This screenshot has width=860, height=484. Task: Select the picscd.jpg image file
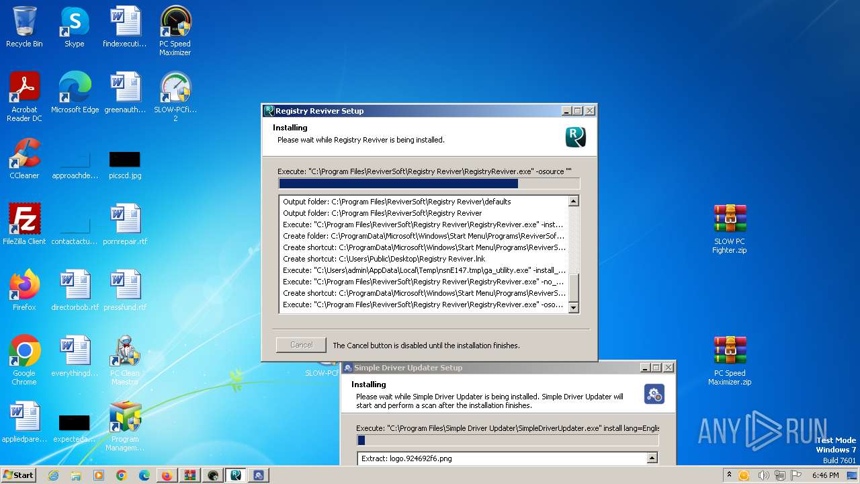click(125, 165)
